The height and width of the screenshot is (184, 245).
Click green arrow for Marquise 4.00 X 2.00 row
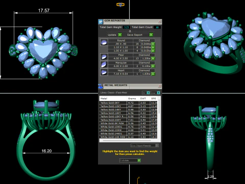point(153,66)
